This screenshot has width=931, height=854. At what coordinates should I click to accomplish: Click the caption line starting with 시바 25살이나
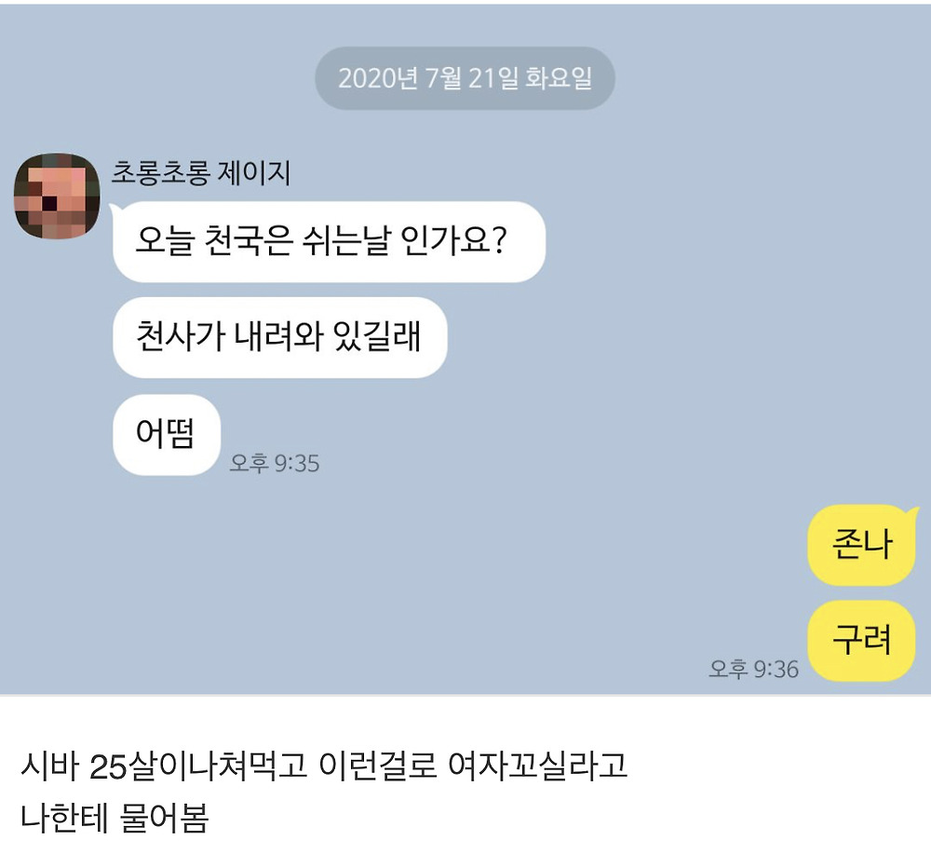tap(324, 766)
